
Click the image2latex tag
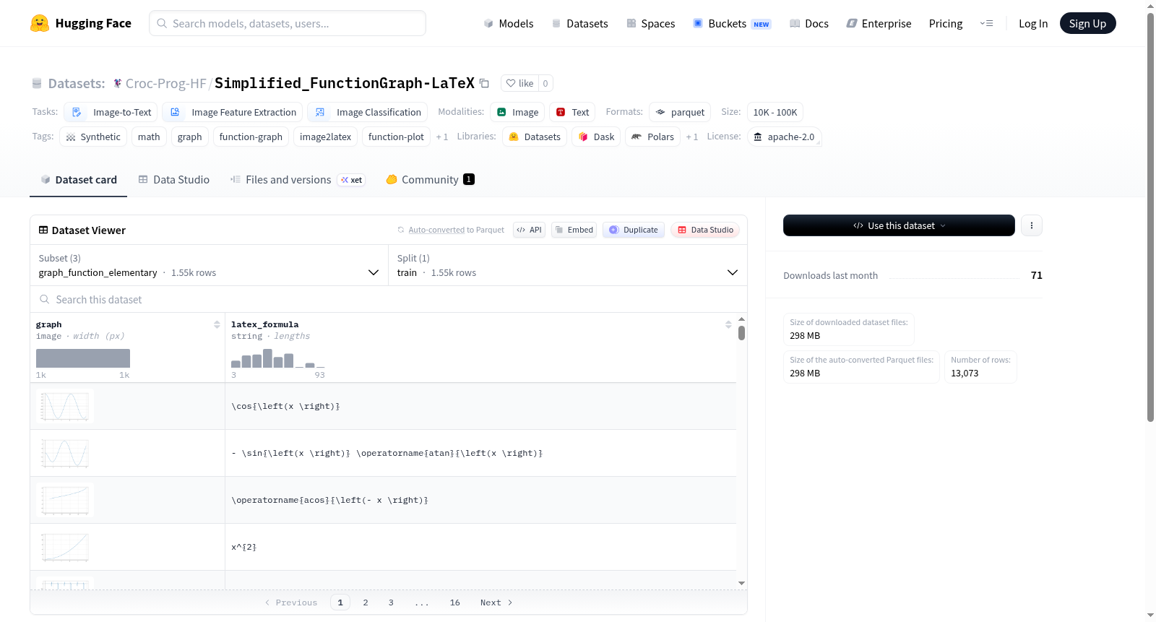click(x=325, y=137)
